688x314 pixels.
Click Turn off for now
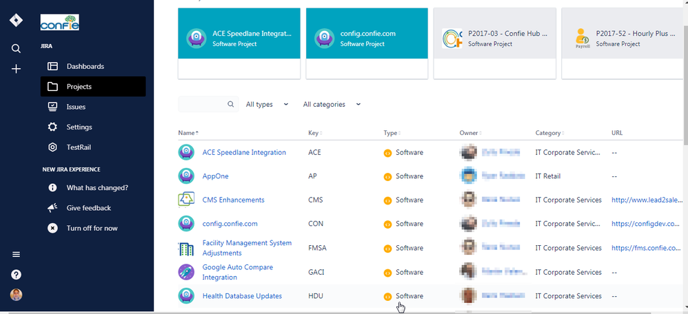(x=93, y=228)
